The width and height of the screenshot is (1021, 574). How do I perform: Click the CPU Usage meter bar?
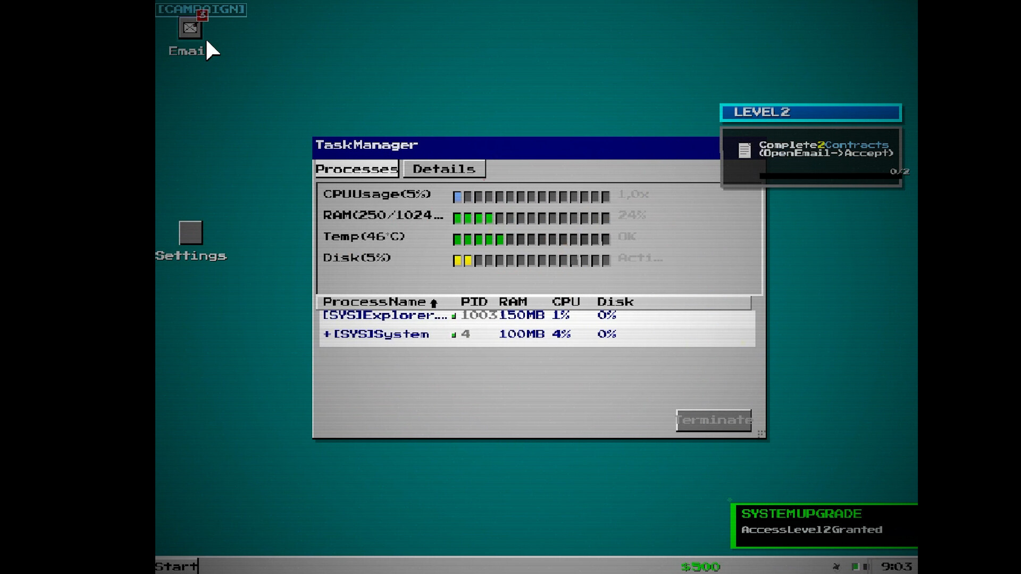tap(531, 197)
